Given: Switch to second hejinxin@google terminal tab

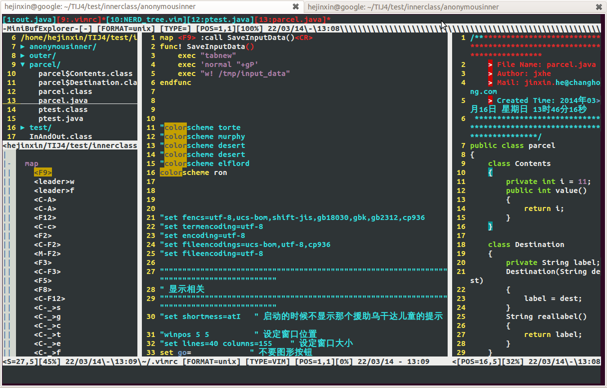Looking at the screenshot, I should tap(403, 7).
